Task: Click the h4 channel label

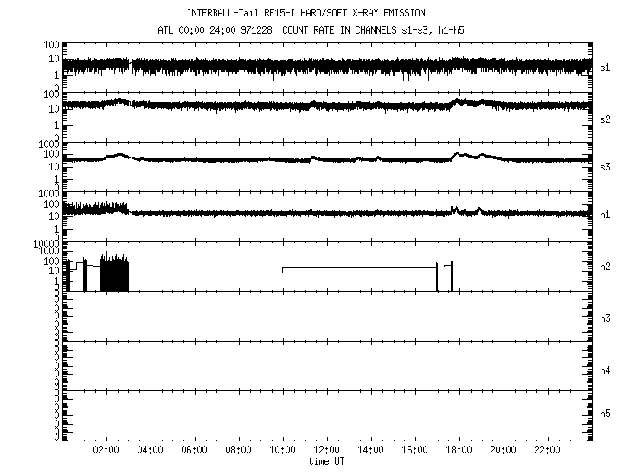Action: tap(606, 370)
